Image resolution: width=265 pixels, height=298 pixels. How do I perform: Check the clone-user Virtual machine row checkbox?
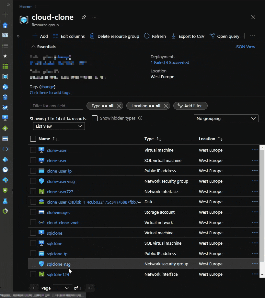pyautogui.click(x=33, y=150)
